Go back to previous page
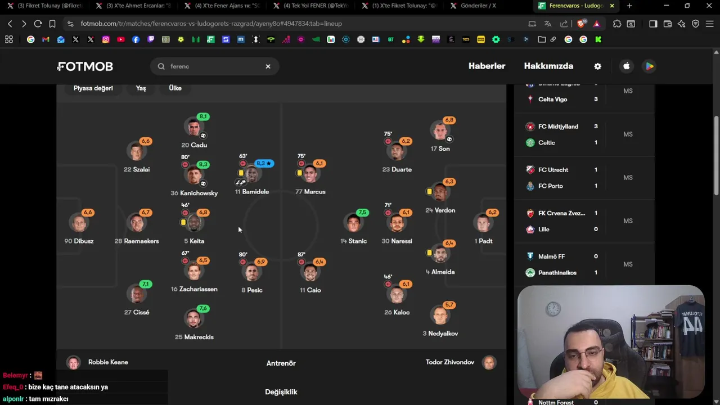The height and width of the screenshot is (405, 720). point(10,24)
